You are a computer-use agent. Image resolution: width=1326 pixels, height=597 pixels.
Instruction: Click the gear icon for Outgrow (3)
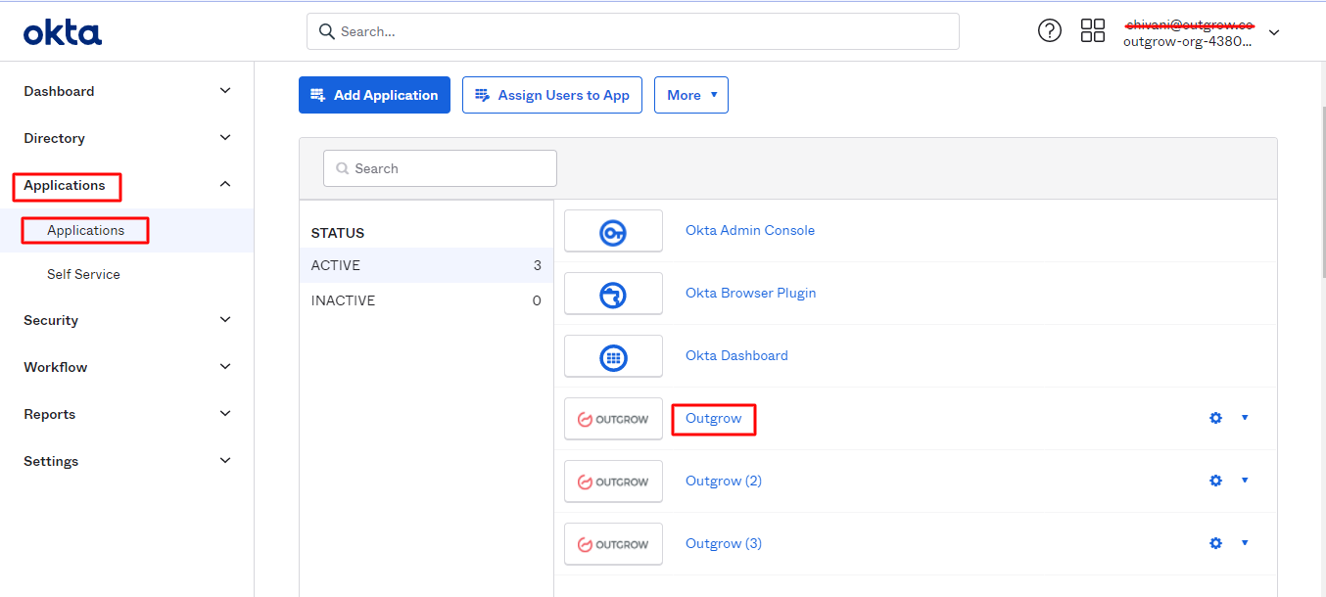click(1215, 543)
